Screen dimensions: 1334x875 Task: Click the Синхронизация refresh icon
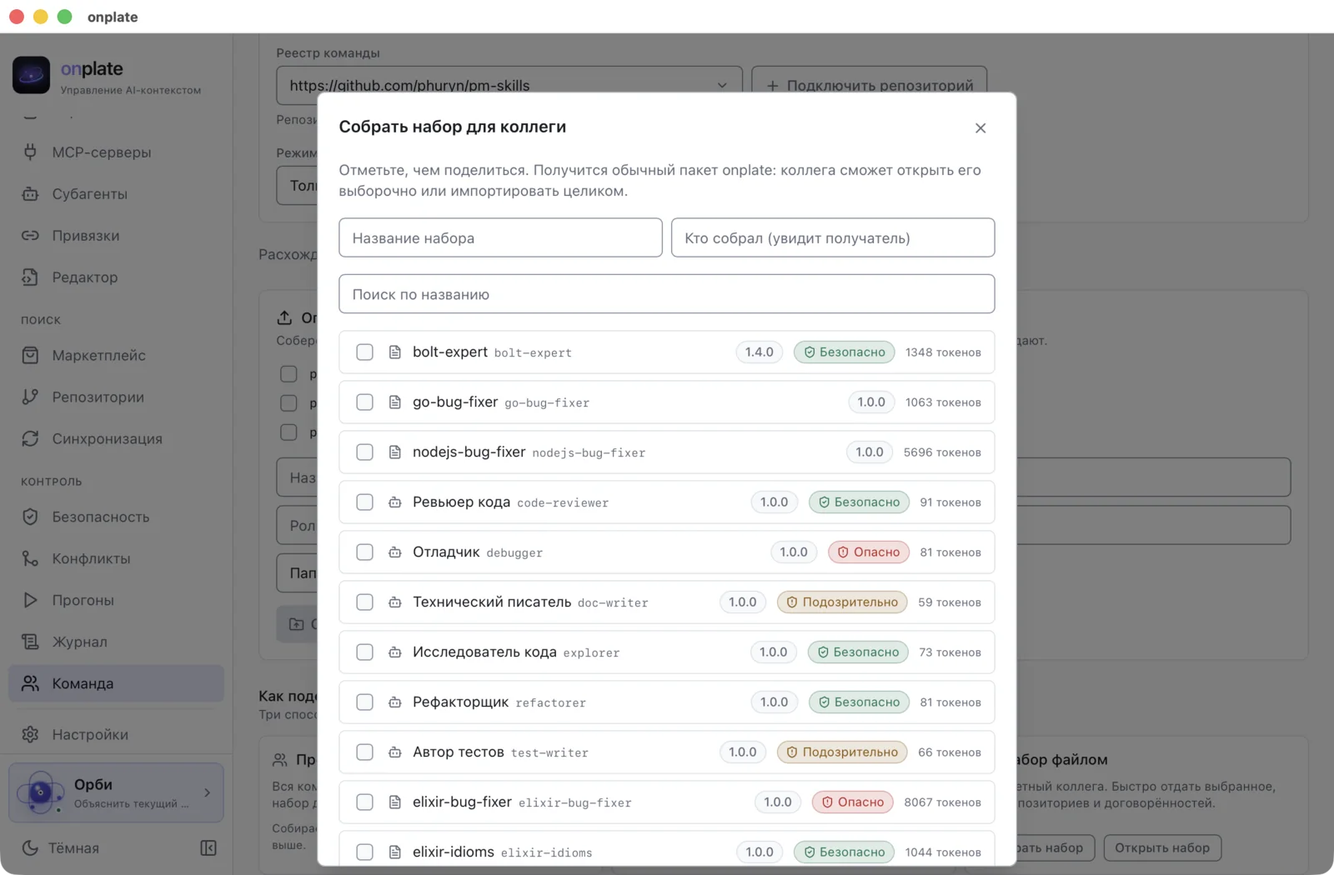(30, 439)
